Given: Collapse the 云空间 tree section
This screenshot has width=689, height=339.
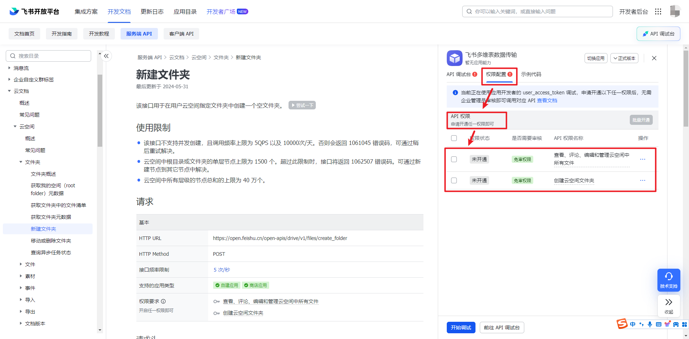Looking at the screenshot, I should 15,127.
